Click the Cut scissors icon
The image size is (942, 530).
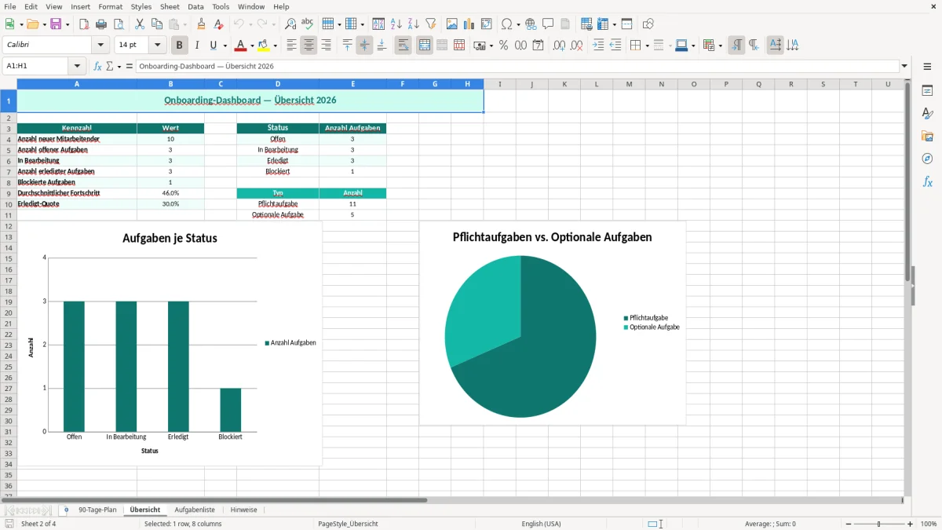(139, 24)
